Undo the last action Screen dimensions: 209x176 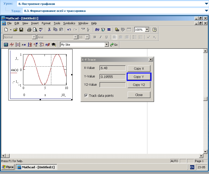(x=69, y=30)
